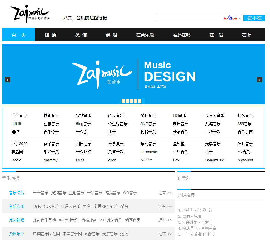
Task: Open the bilibili link
Action: click(x=16, y=124)
